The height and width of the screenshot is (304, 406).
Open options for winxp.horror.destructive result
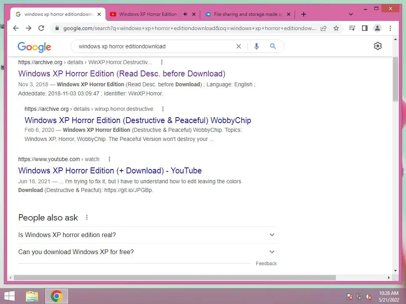tap(163, 109)
